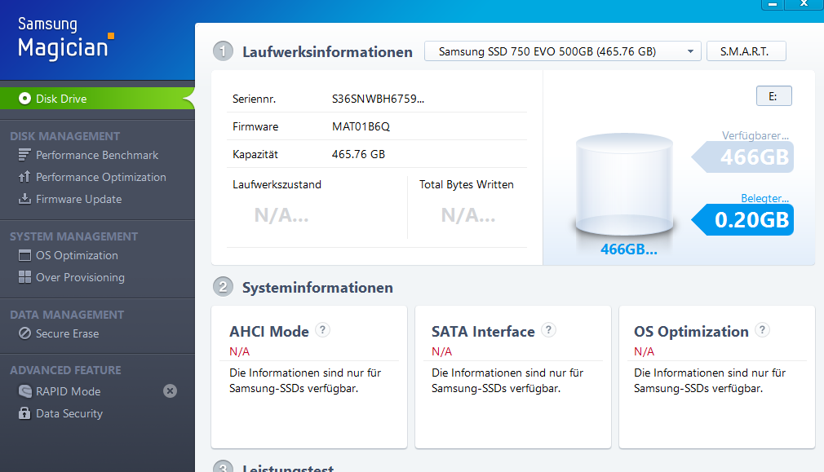Select the E: drive letter button
Screen dimensions: 824x472
pos(773,96)
